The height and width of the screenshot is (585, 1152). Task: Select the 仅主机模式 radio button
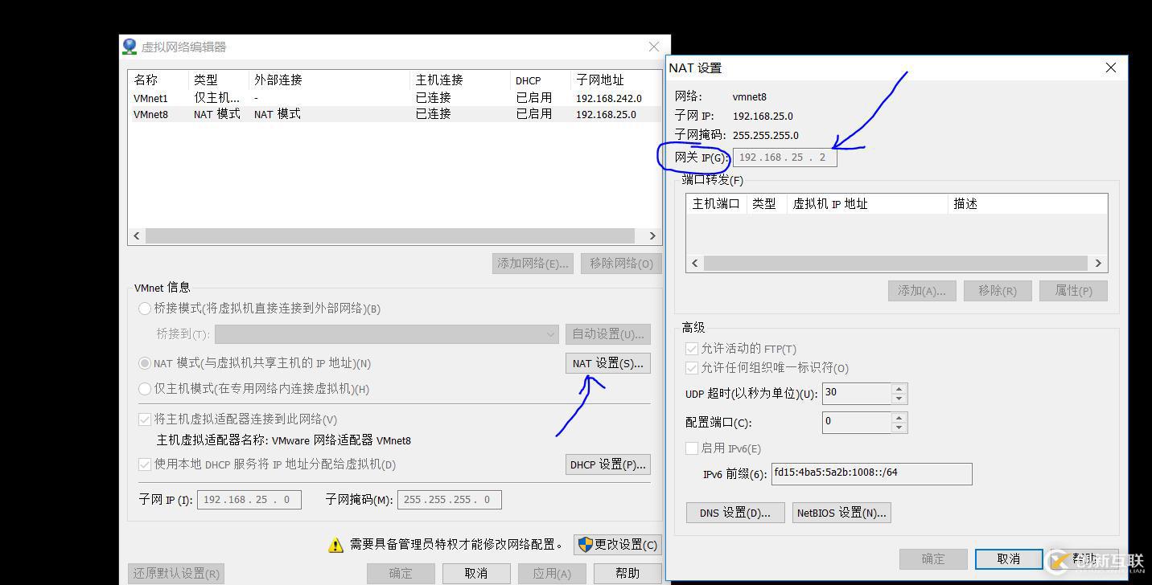(x=145, y=389)
